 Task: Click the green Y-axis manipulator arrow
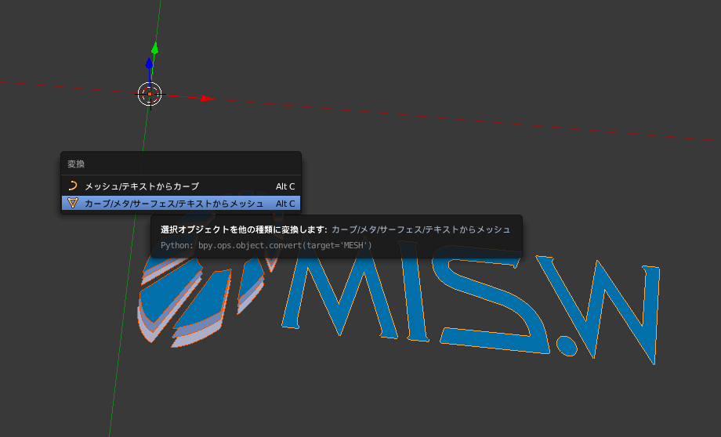(155, 48)
